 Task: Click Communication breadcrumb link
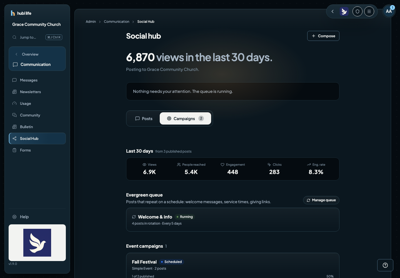click(x=117, y=22)
